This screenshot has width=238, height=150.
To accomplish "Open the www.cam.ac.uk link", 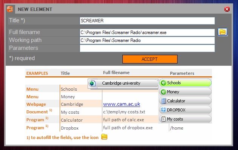I will click(122, 104).
